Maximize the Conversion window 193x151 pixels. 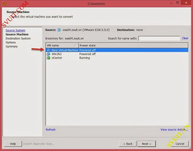coord(178,3)
